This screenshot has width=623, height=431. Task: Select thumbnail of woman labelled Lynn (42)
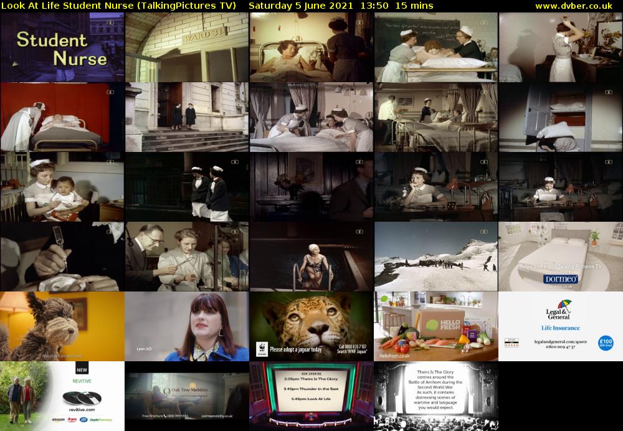click(x=187, y=326)
